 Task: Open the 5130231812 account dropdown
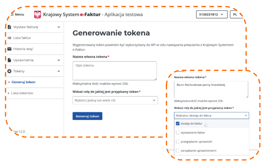point(212,15)
